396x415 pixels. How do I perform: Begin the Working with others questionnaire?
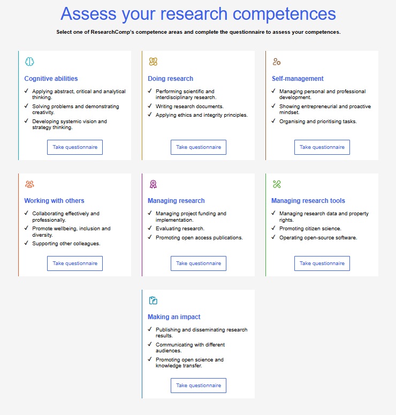click(75, 263)
